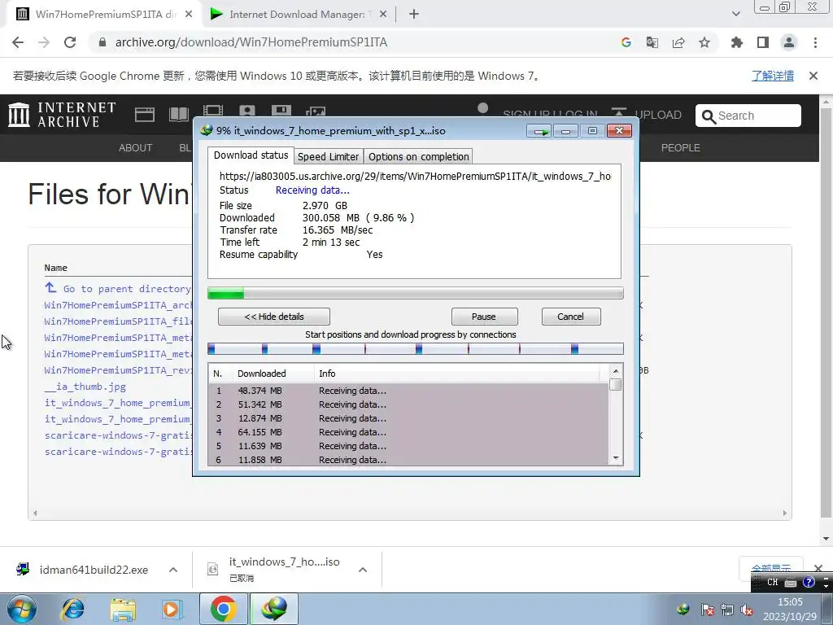Launch Internet Explorer from taskbar
The image size is (833, 625).
click(72, 609)
